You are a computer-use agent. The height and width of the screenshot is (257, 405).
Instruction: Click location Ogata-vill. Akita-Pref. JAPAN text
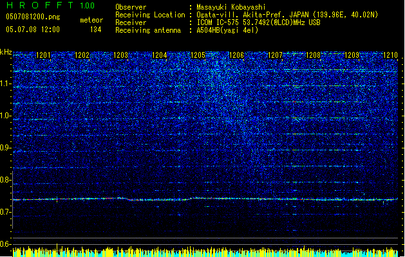coord(287,15)
